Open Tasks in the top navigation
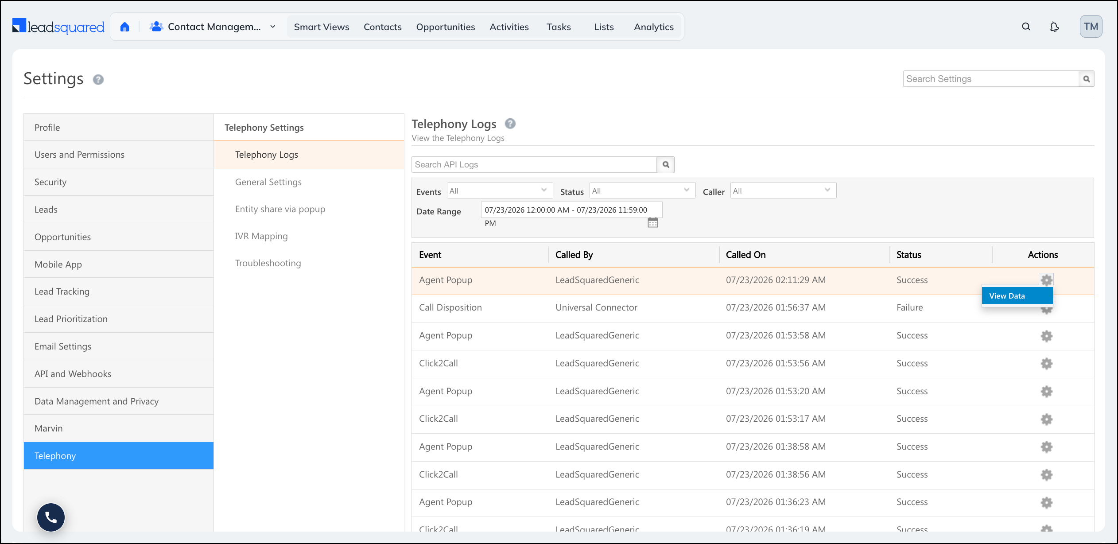 559,27
